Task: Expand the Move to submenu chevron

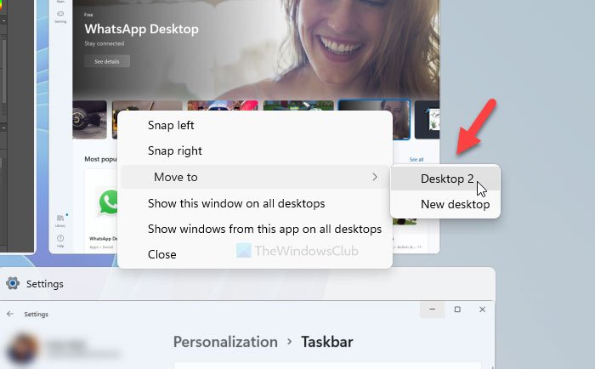Action: pos(375,177)
